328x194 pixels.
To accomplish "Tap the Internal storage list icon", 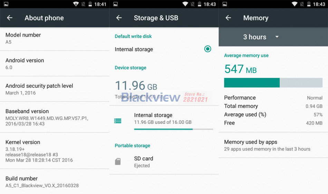I will pos(118,121).
